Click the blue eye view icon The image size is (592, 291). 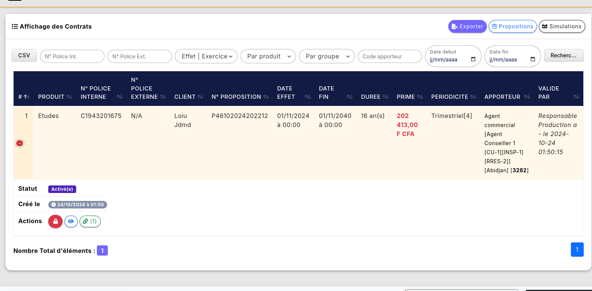[x=71, y=221]
